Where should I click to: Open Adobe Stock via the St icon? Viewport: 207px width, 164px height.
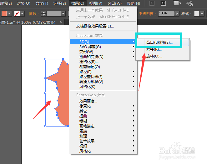pyautogui.click(x=163, y=3)
